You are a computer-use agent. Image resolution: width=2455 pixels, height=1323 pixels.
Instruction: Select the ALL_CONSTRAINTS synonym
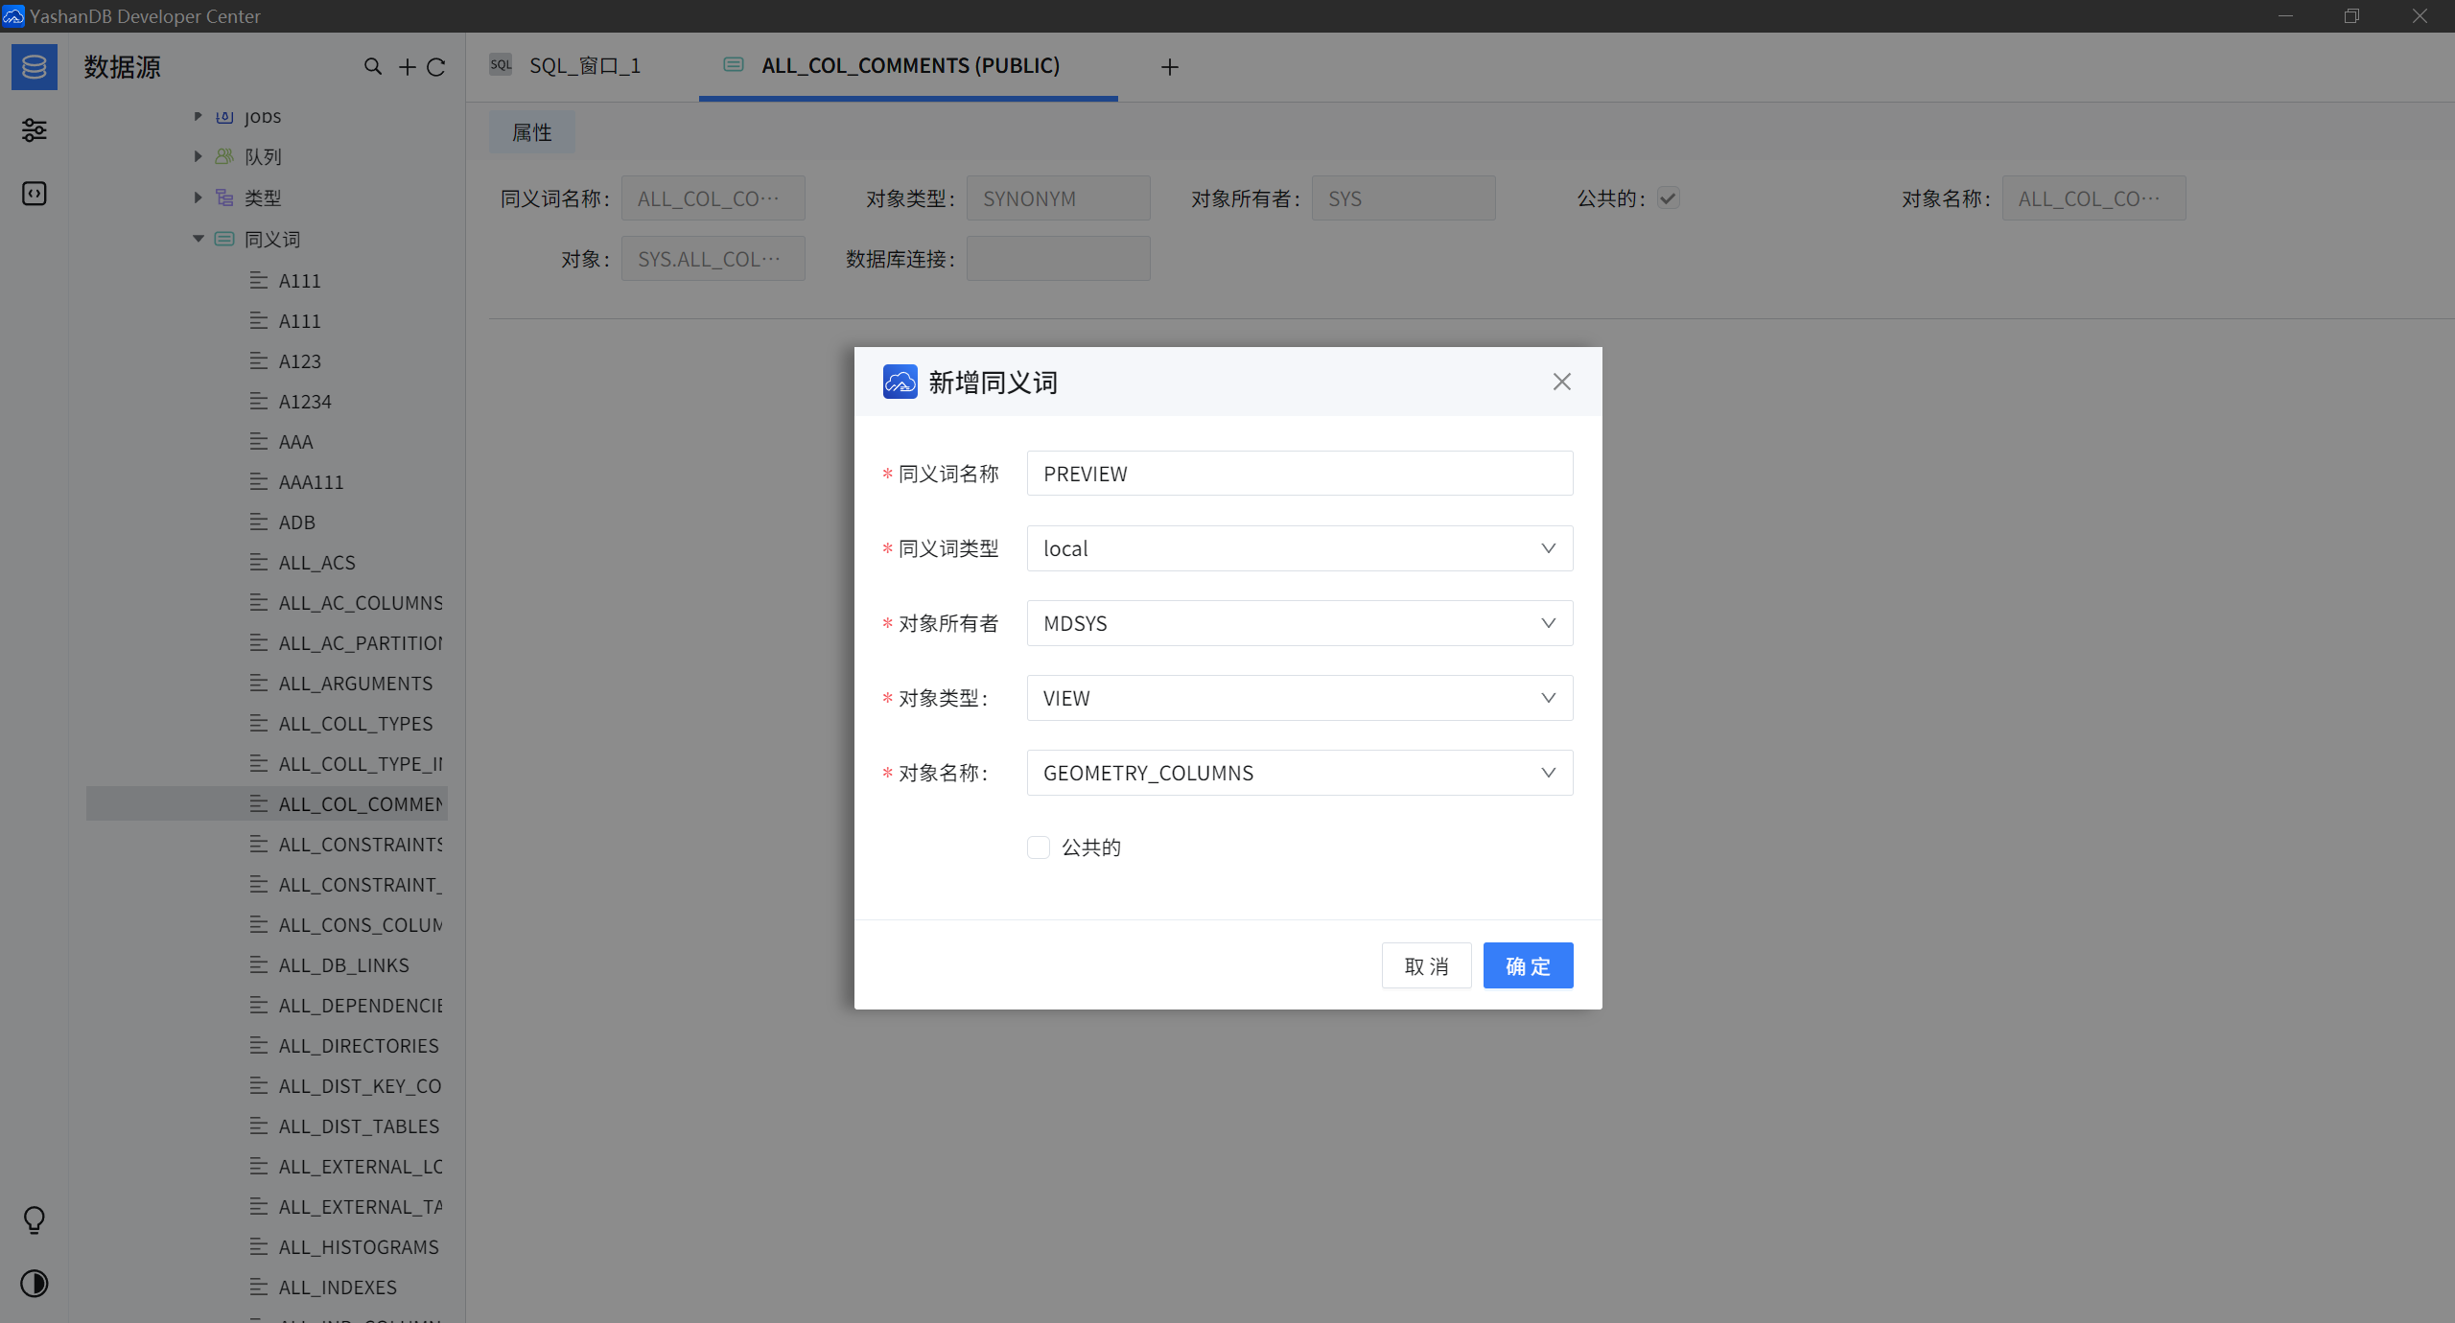[x=361, y=845]
